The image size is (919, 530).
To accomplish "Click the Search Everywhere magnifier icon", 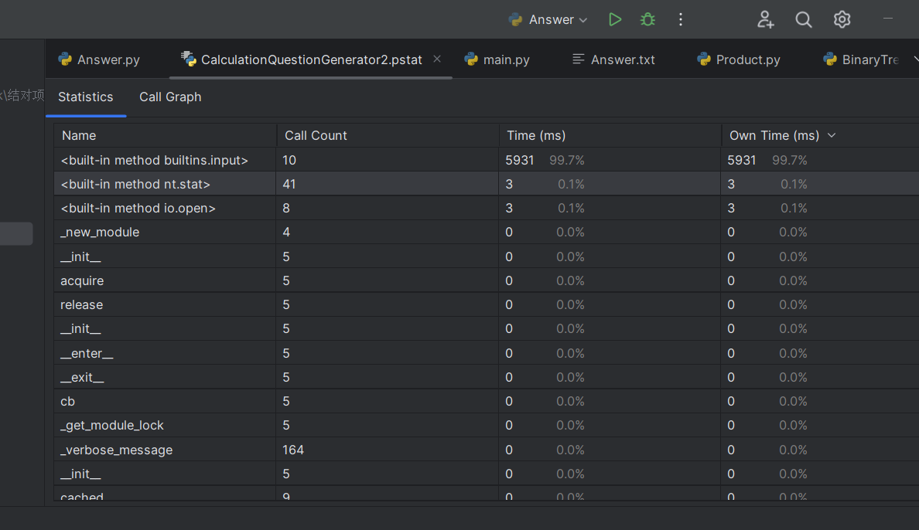I will [804, 20].
